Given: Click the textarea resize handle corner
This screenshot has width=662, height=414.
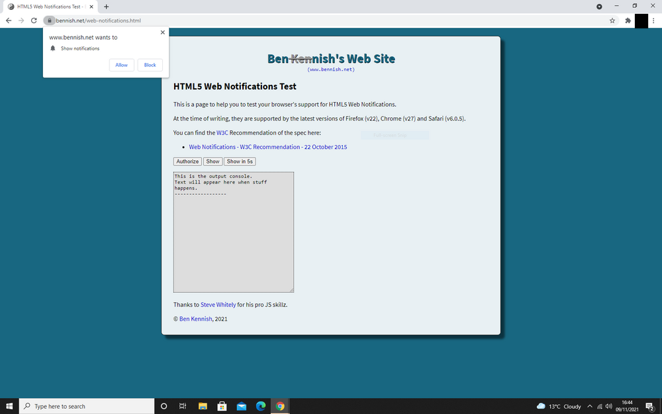Looking at the screenshot, I should (291, 290).
